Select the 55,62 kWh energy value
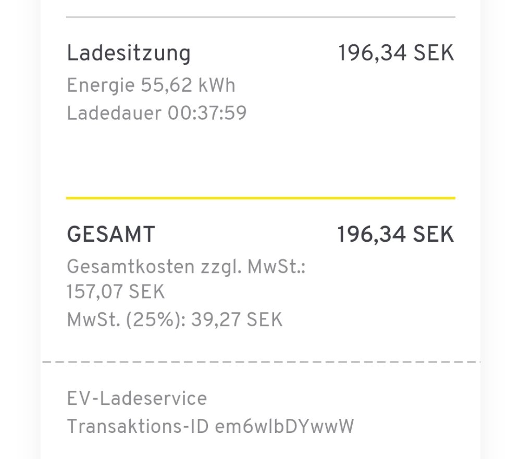The width and height of the screenshot is (521, 459). (x=188, y=85)
